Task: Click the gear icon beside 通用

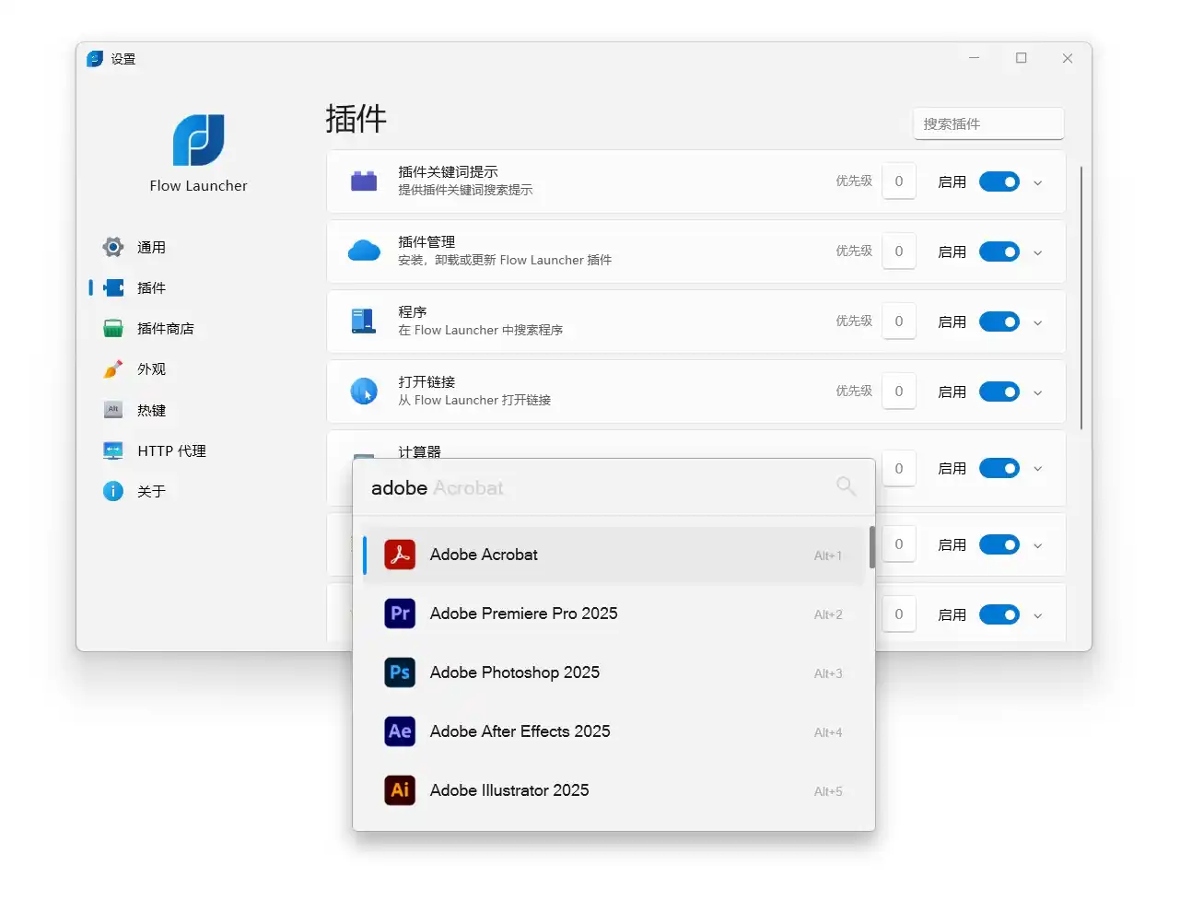Action: click(112, 247)
